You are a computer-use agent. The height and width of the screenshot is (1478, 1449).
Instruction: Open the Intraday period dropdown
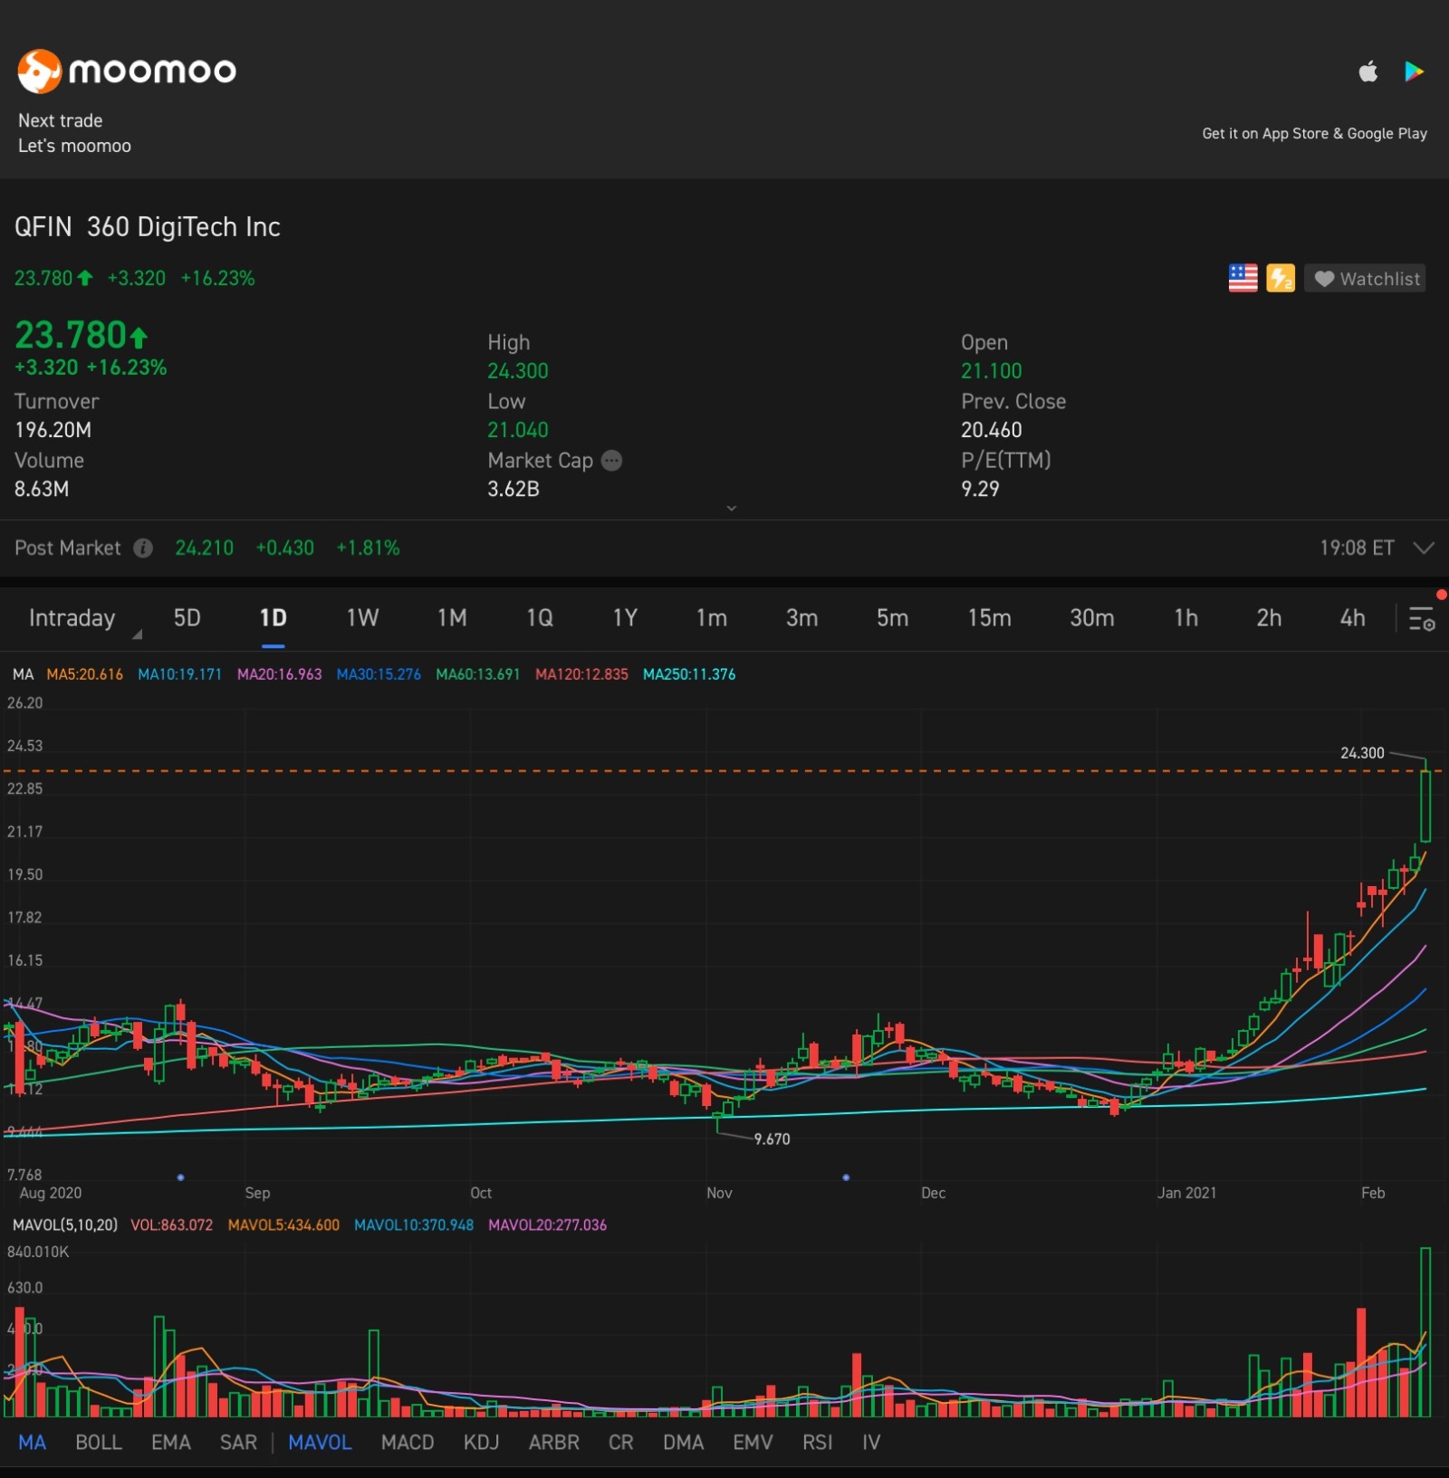83,618
